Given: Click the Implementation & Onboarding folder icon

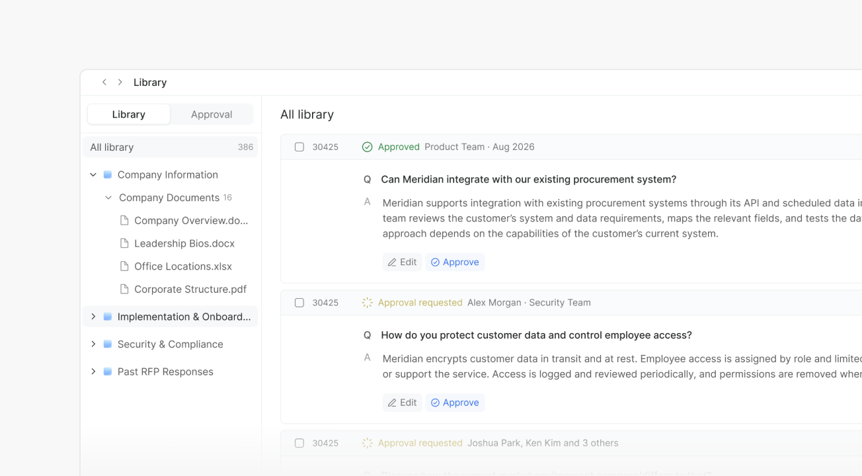Looking at the screenshot, I should point(108,317).
